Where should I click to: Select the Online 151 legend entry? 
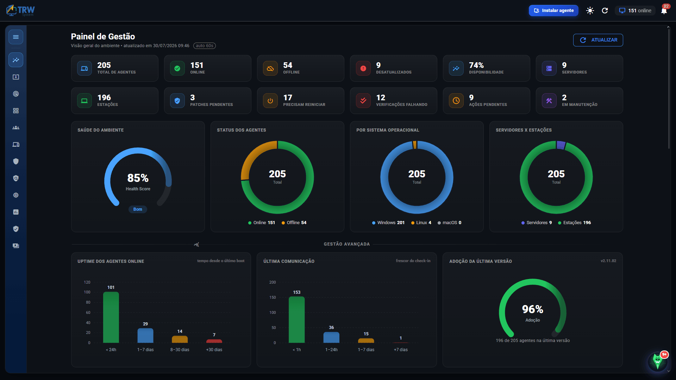click(262, 223)
